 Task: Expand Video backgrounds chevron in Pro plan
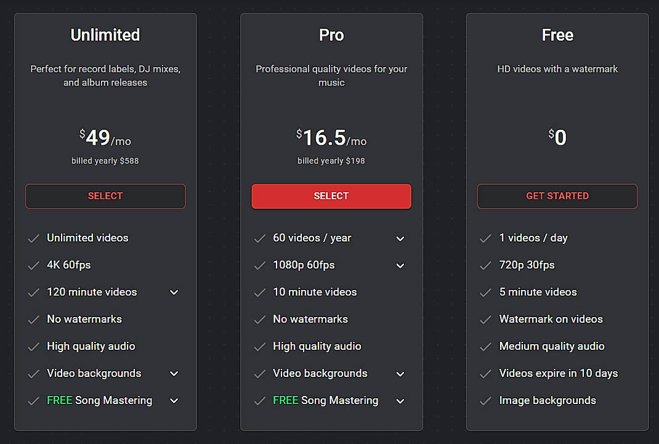click(x=400, y=374)
